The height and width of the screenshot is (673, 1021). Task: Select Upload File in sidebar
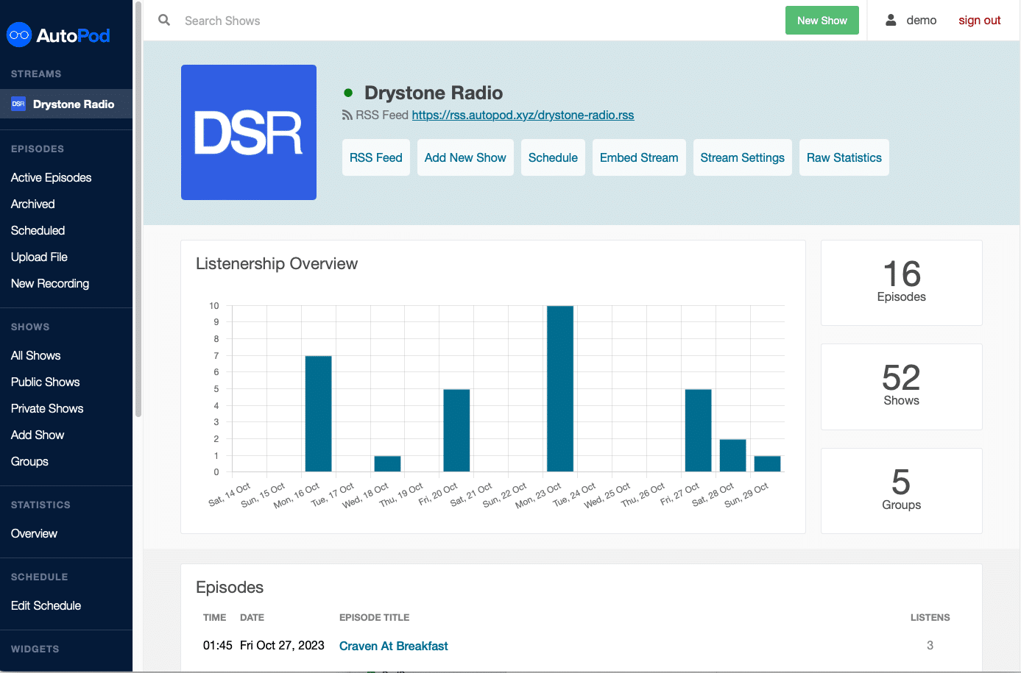tap(39, 257)
